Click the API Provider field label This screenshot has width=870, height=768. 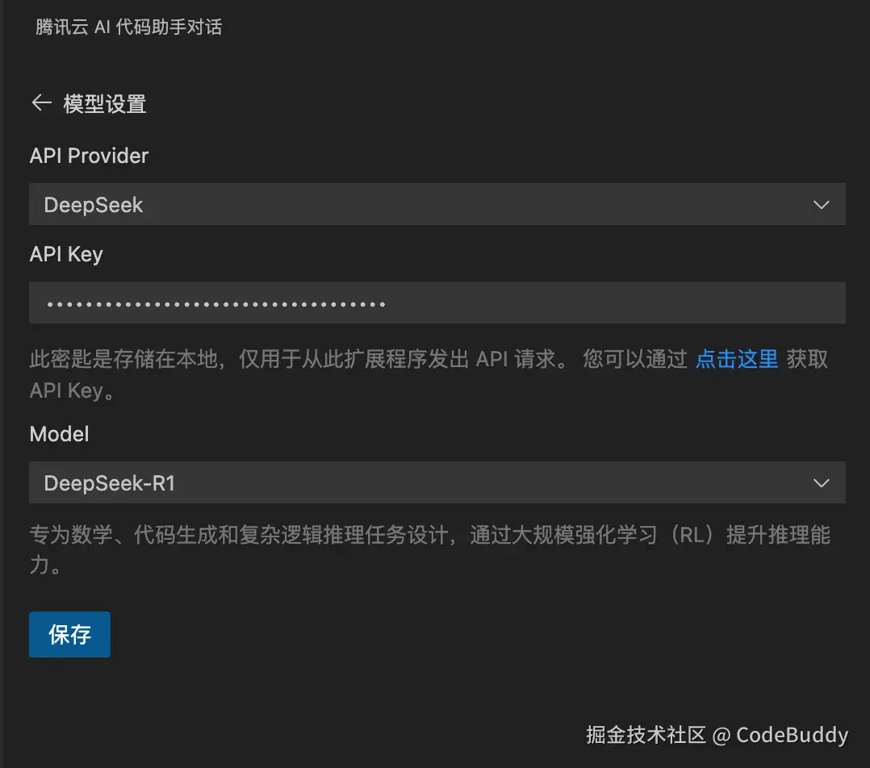(89, 156)
